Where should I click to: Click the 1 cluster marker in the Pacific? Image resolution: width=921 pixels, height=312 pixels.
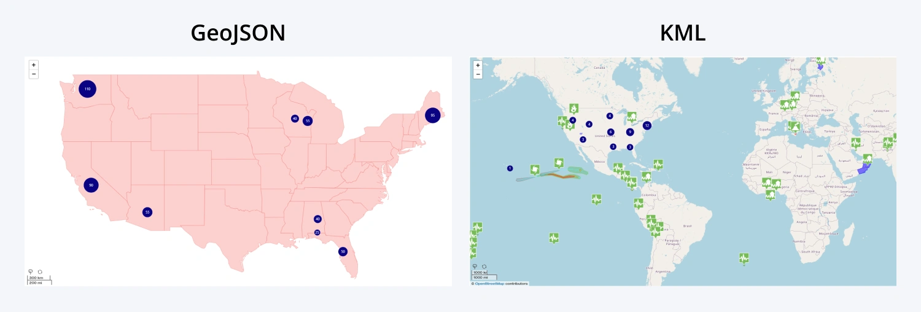(x=510, y=168)
